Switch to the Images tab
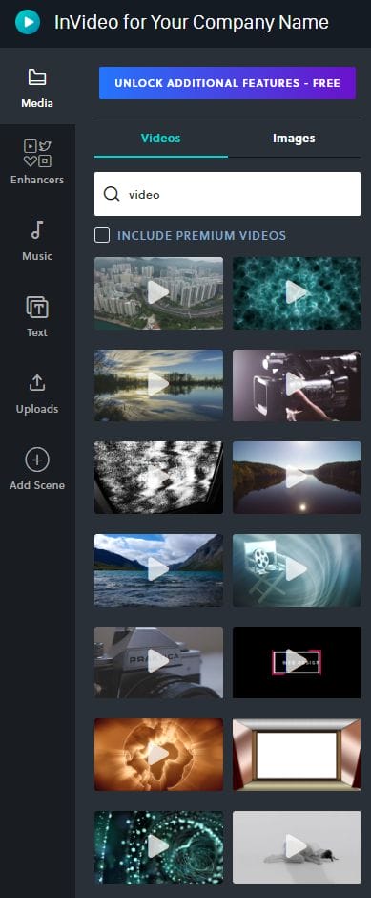The image size is (371, 898). pyautogui.click(x=294, y=138)
